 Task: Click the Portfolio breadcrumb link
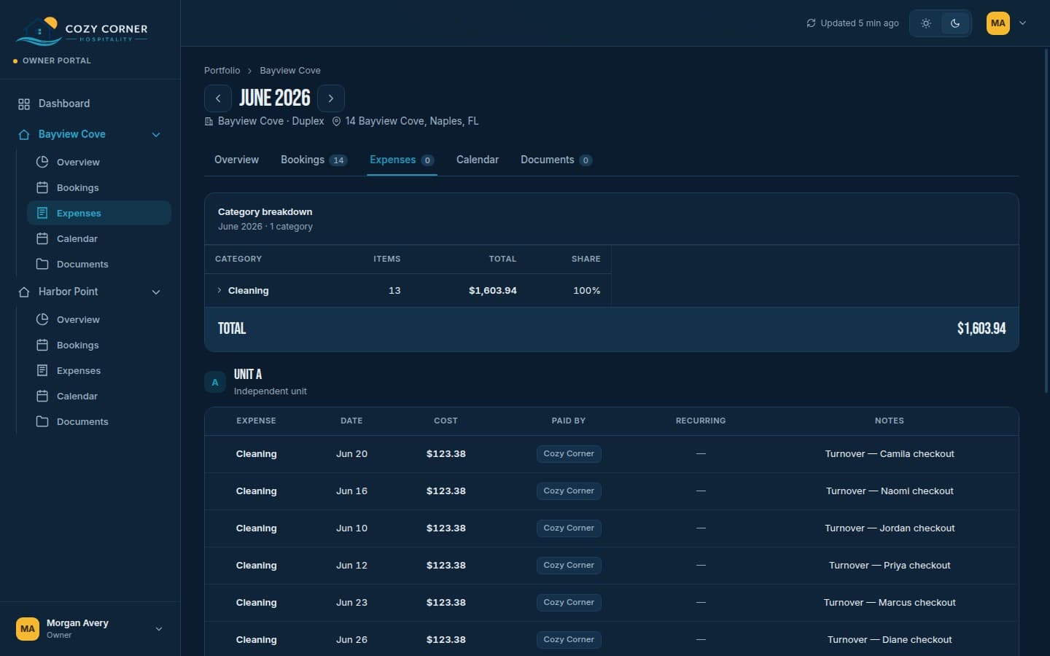pyautogui.click(x=222, y=71)
